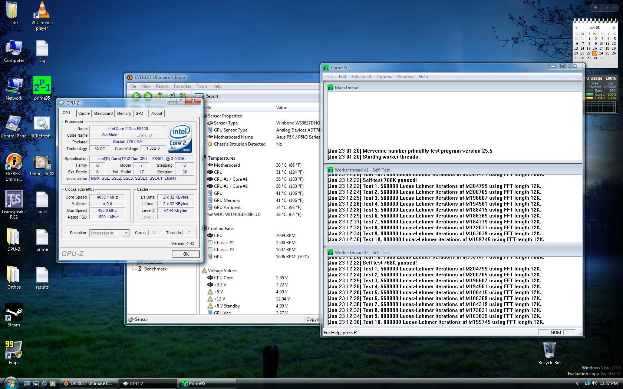Open the CPU-Z folder on desktop

[x=14, y=240]
